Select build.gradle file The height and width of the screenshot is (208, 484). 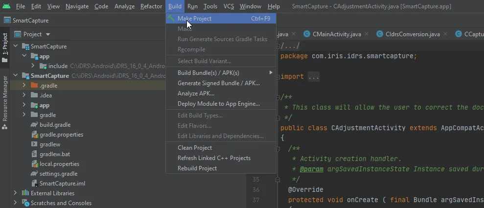coord(55,125)
